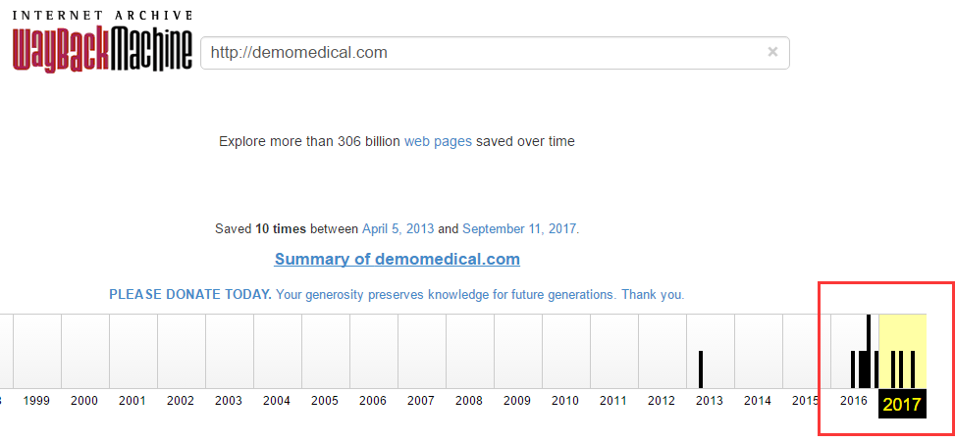Open the September 11, 2017 capture

[519, 229]
